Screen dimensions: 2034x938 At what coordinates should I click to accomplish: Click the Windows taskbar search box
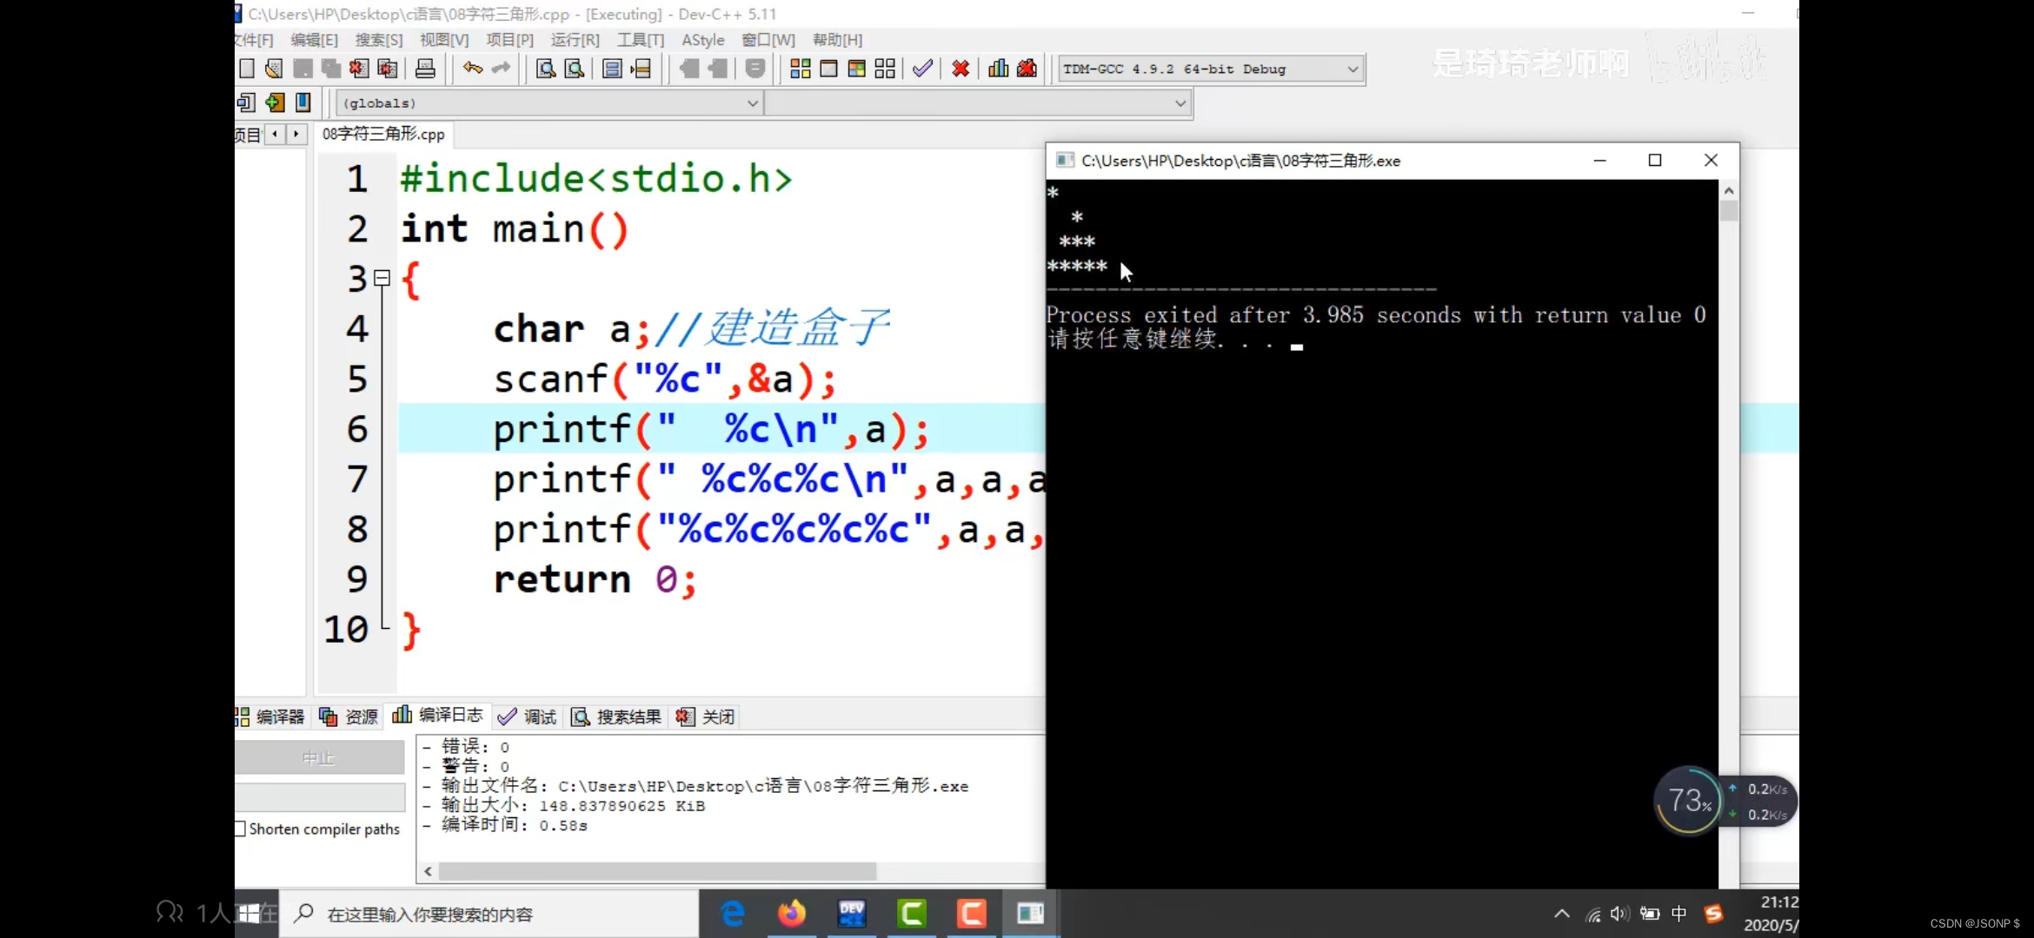(489, 914)
